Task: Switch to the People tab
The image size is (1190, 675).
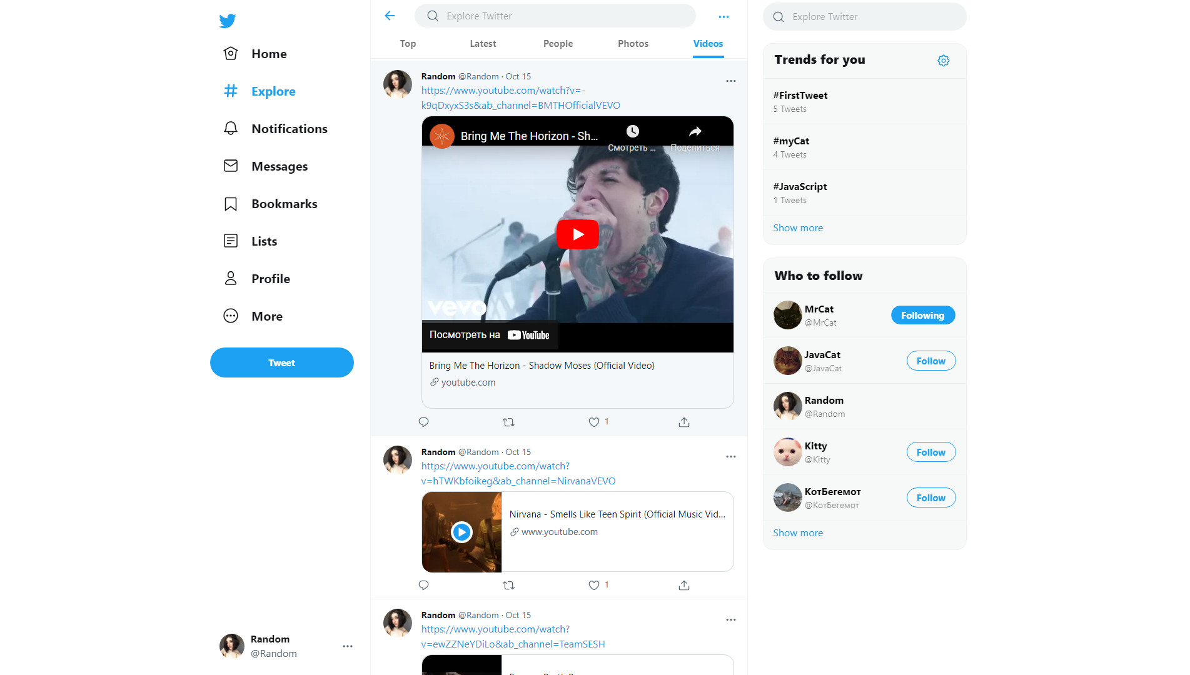Action: [x=558, y=44]
